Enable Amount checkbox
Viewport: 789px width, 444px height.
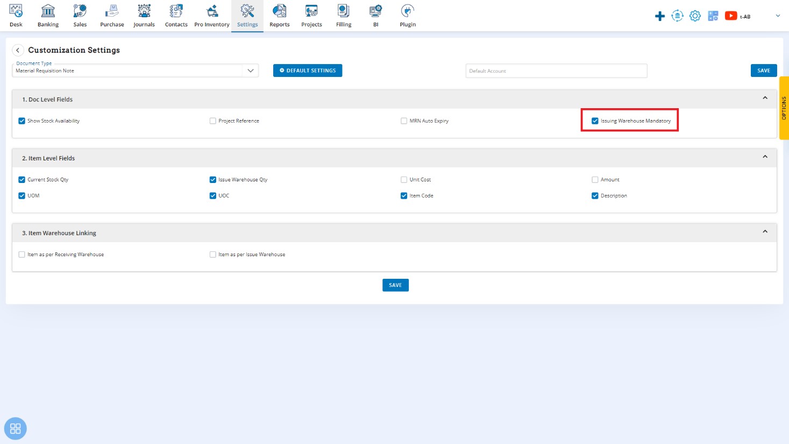tap(595, 180)
